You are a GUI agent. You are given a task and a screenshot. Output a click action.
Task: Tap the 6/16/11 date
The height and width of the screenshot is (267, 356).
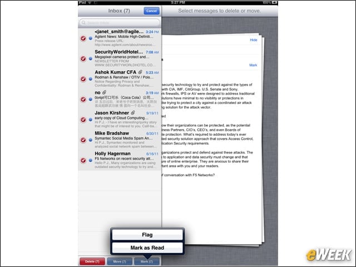coord(152,154)
